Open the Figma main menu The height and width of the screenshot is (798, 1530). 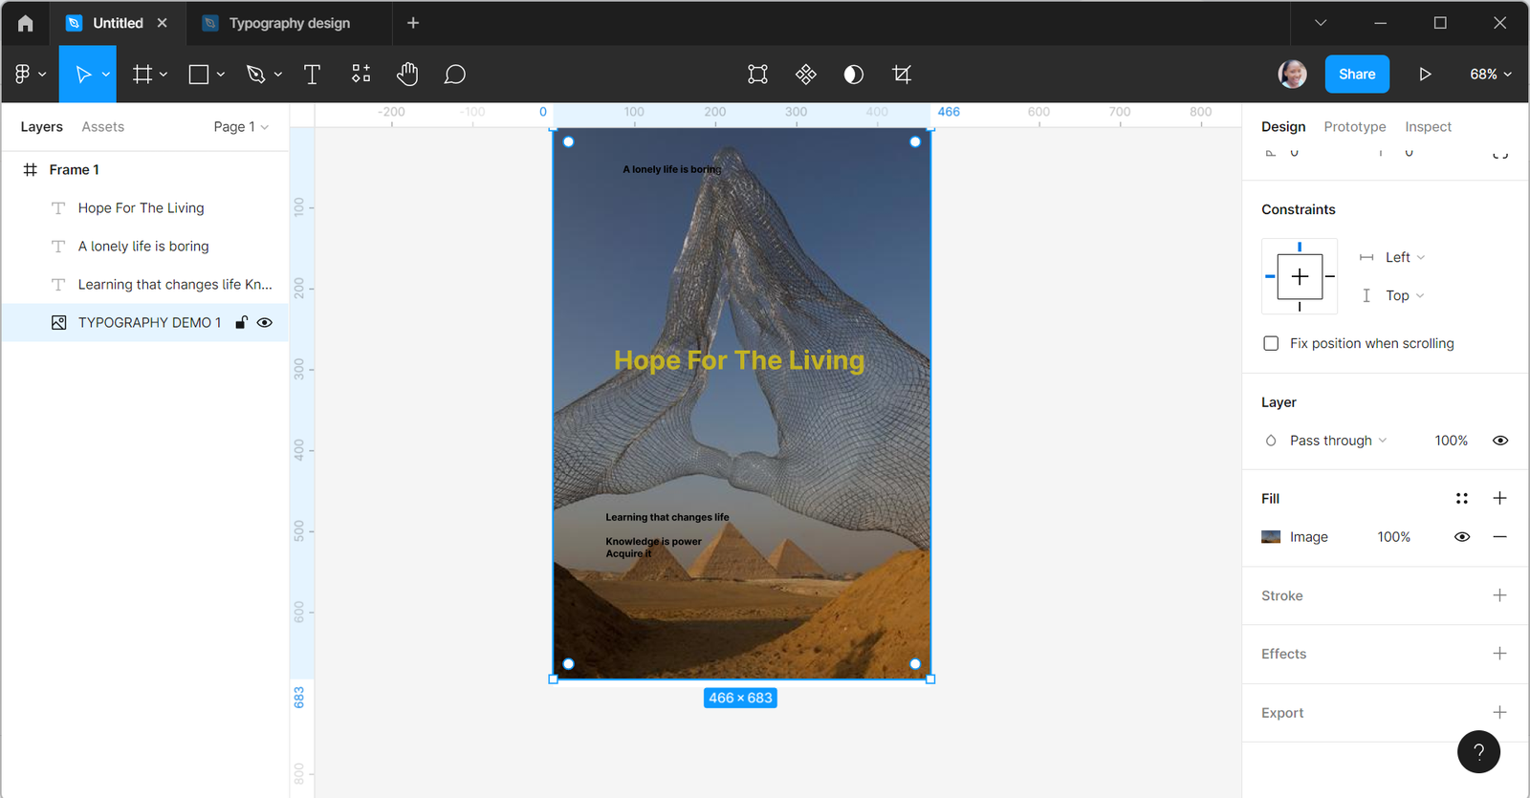click(x=30, y=74)
